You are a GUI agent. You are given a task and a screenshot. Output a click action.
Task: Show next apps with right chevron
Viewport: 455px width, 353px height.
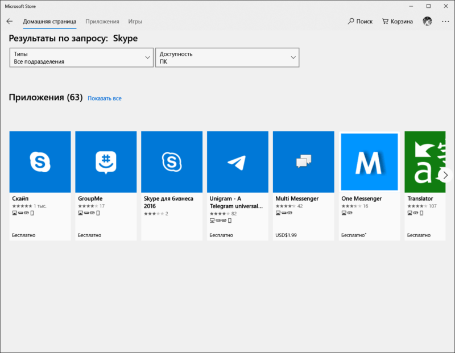coord(445,175)
